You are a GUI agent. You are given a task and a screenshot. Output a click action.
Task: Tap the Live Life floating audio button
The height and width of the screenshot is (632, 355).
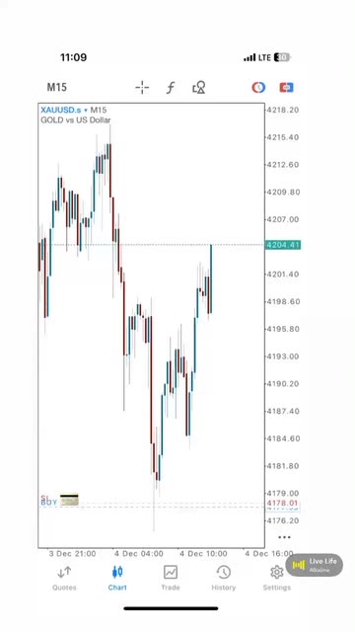pos(314,565)
